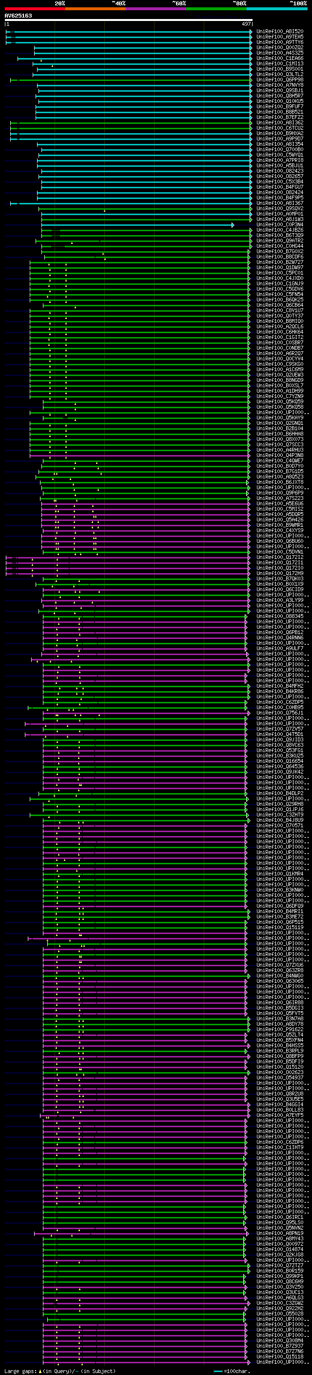Viewport: 312px width, 1375px height.
Task: Select hit label UniRef100_Q1DW97
Action: pyautogui.click(x=280, y=267)
